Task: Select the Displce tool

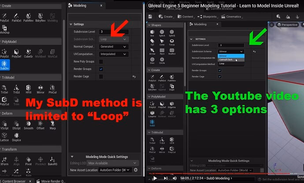Action: click(16, 137)
